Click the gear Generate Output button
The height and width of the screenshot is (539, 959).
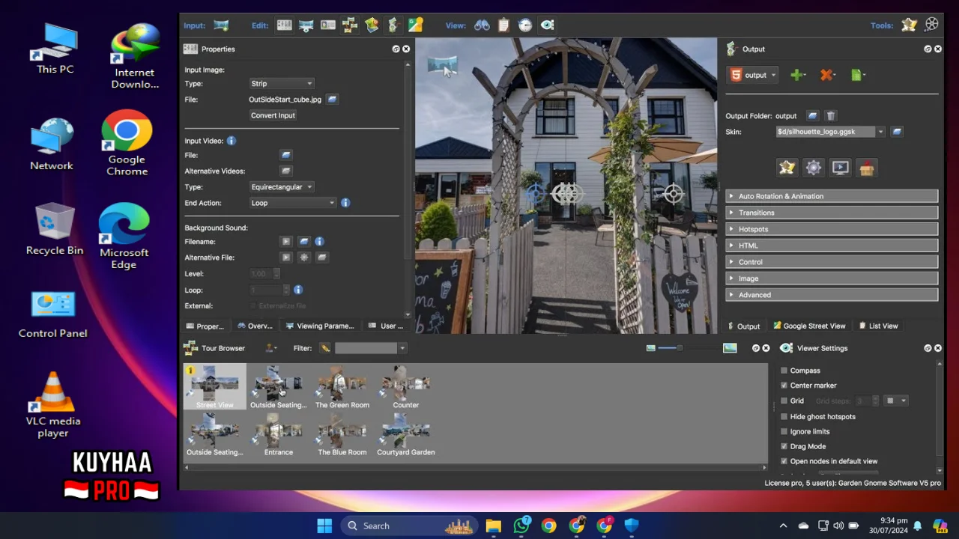(x=814, y=168)
